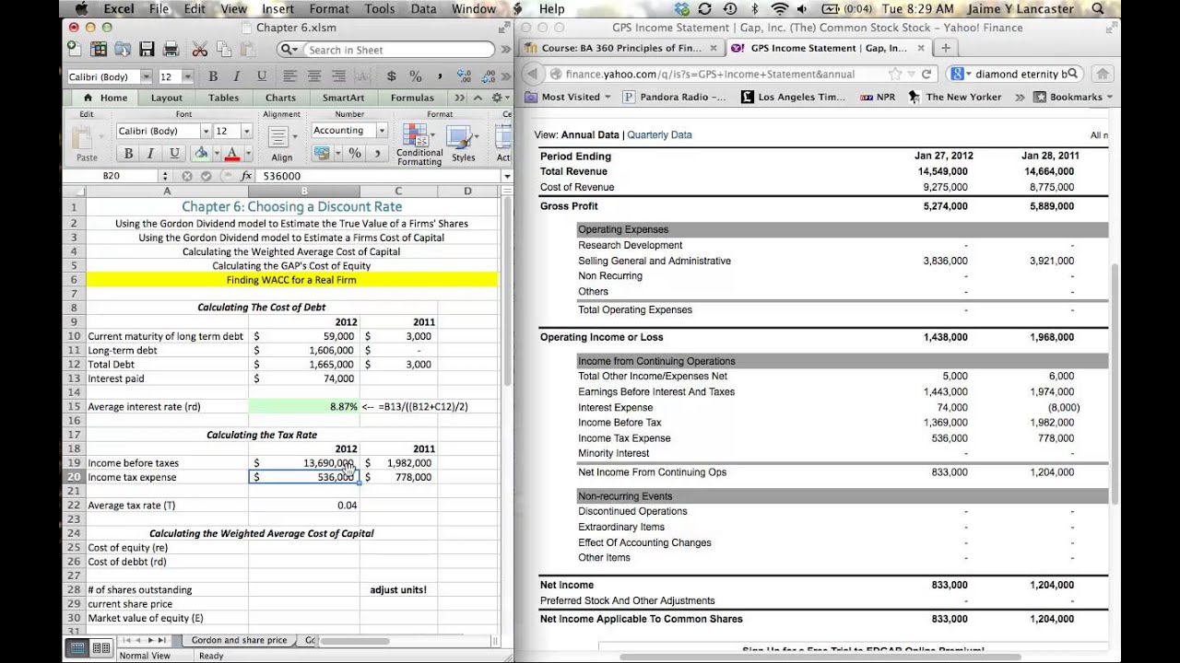This screenshot has width=1180, height=663.
Task: Open Conditional Formatting in ribbon
Action: click(419, 145)
